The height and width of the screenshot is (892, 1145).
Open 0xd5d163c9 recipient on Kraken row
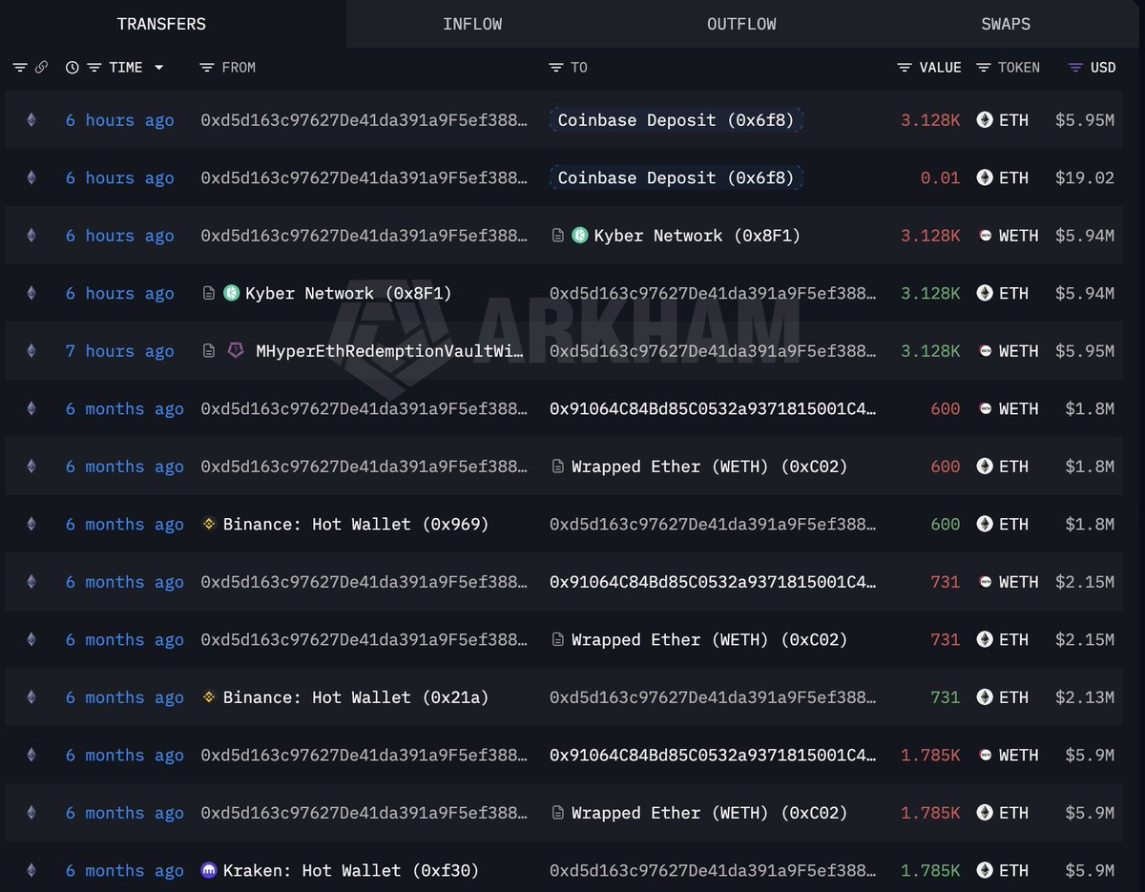tap(713, 870)
